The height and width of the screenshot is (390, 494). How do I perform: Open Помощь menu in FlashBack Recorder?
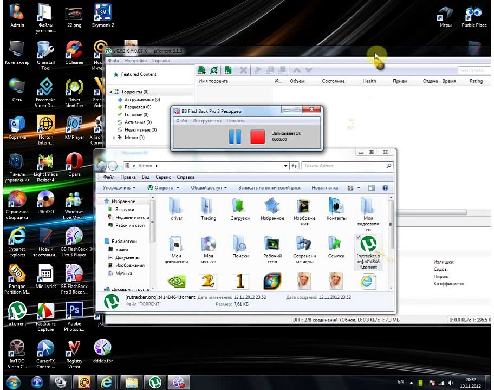click(236, 121)
